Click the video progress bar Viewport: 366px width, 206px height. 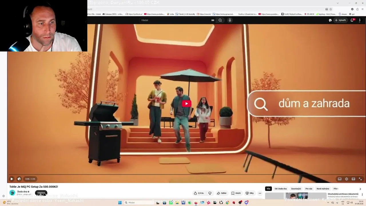point(186,175)
